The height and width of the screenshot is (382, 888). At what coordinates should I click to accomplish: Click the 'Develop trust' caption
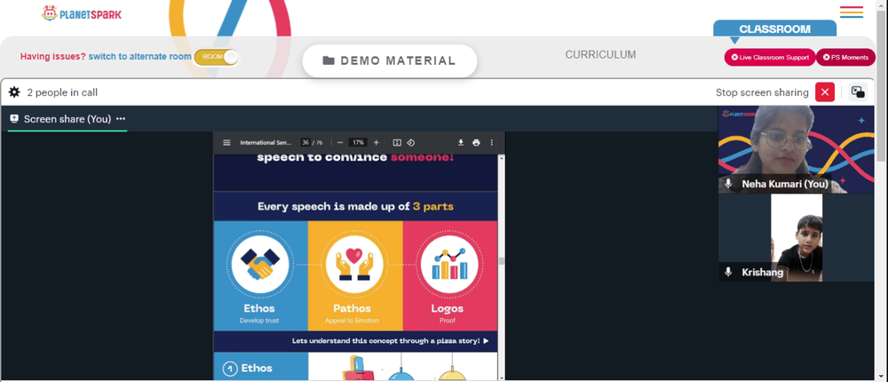pyautogui.click(x=258, y=321)
